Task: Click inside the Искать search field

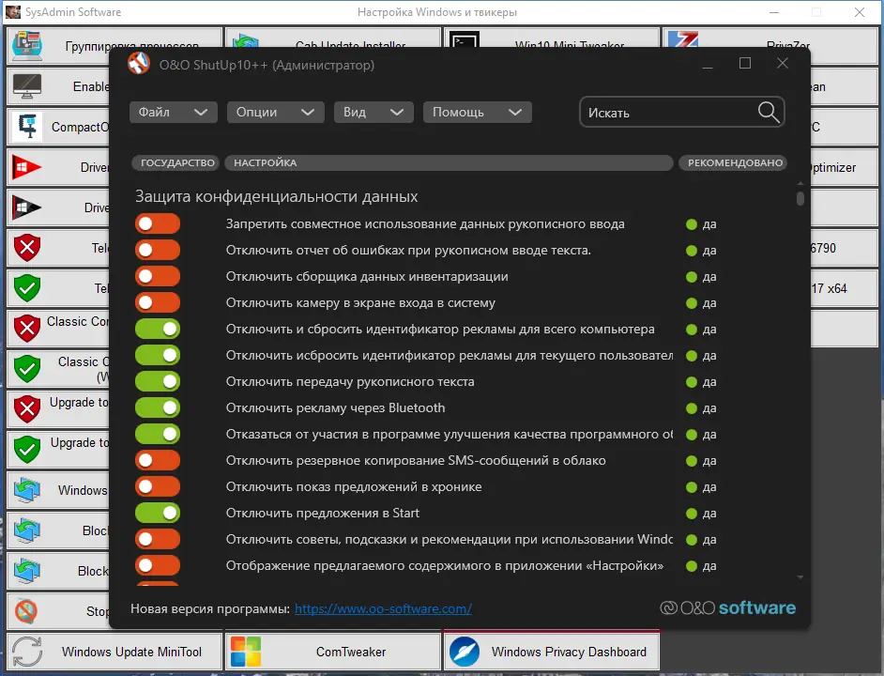Action: tap(666, 111)
